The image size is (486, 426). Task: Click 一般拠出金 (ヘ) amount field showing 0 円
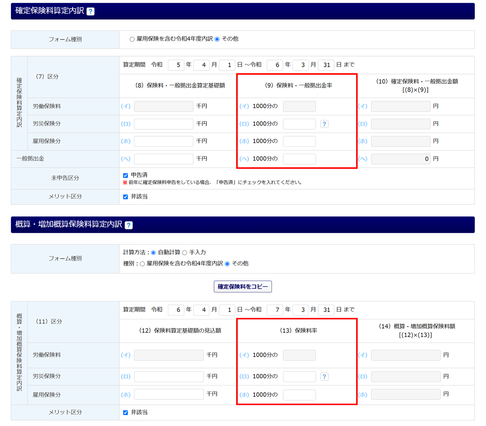point(401,159)
